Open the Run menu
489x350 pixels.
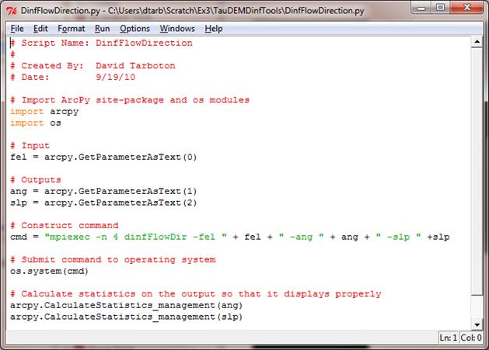(x=103, y=29)
